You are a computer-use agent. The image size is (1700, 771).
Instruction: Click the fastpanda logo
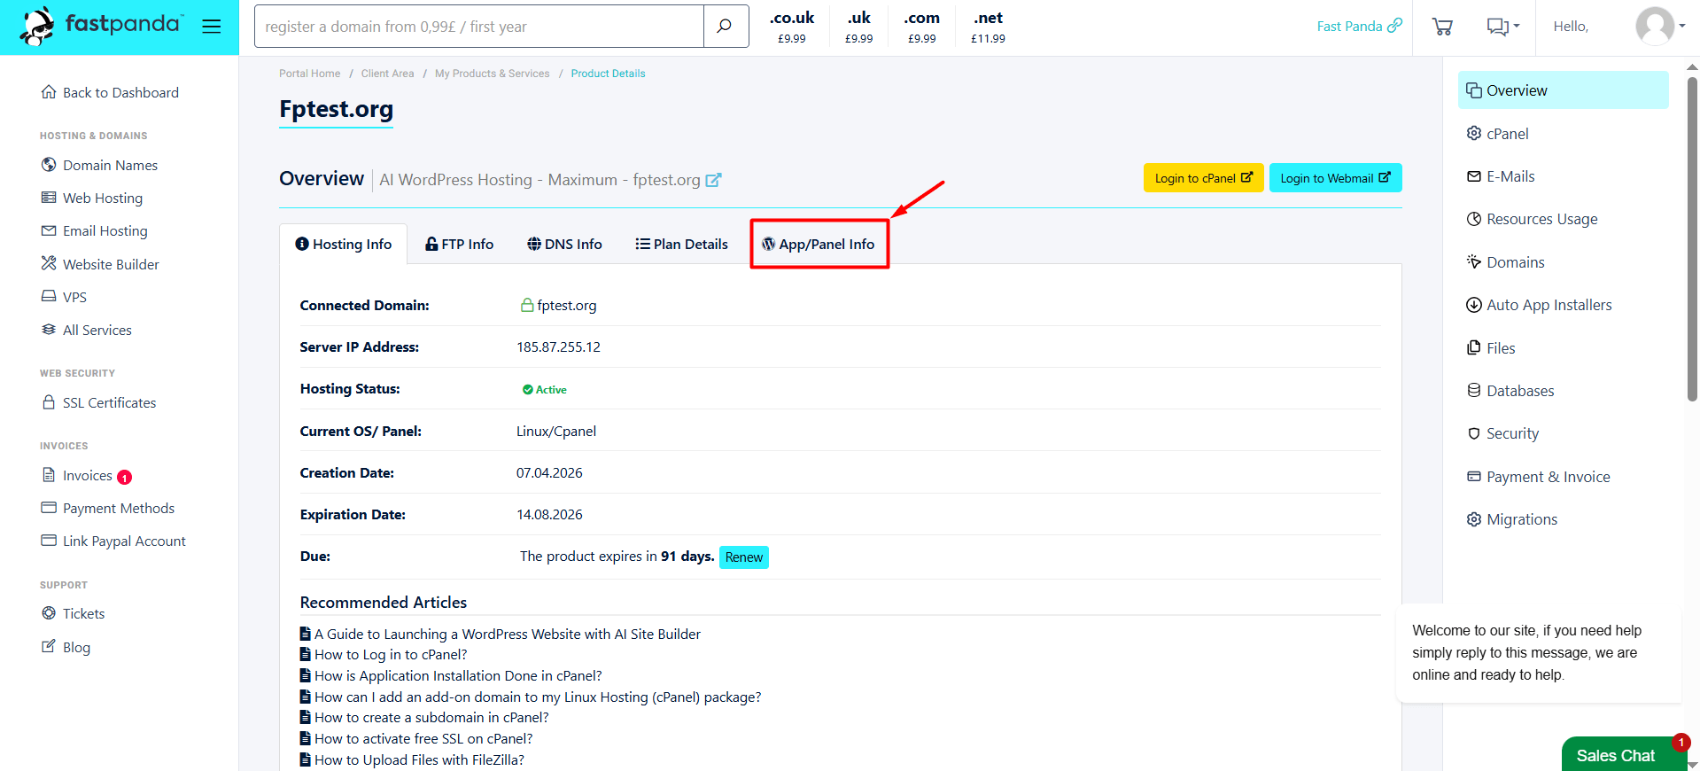point(101,26)
